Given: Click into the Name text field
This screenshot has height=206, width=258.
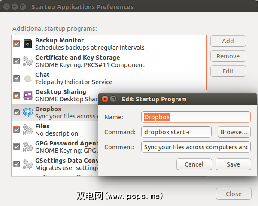Looking at the screenshot, I should click(196, 117).
